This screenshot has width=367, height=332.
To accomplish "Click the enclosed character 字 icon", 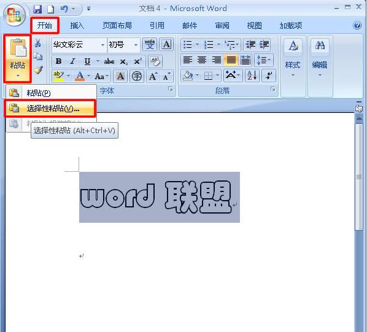I will 137,76.
